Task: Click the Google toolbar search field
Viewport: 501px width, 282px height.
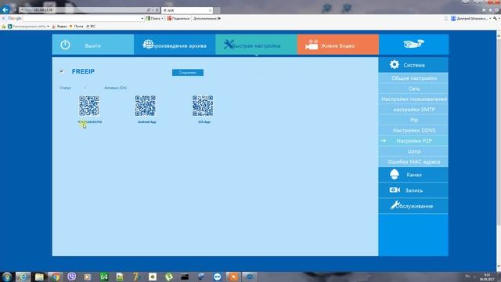Action: [x=82, y=19]
